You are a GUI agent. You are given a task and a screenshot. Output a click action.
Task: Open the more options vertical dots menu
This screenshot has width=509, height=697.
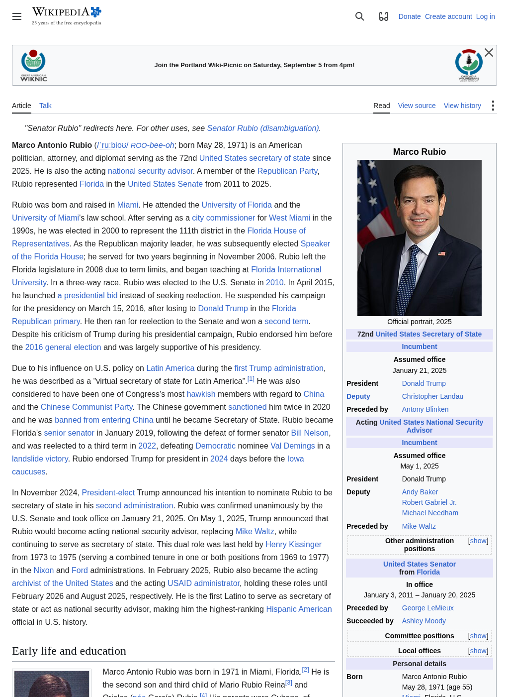493,106
